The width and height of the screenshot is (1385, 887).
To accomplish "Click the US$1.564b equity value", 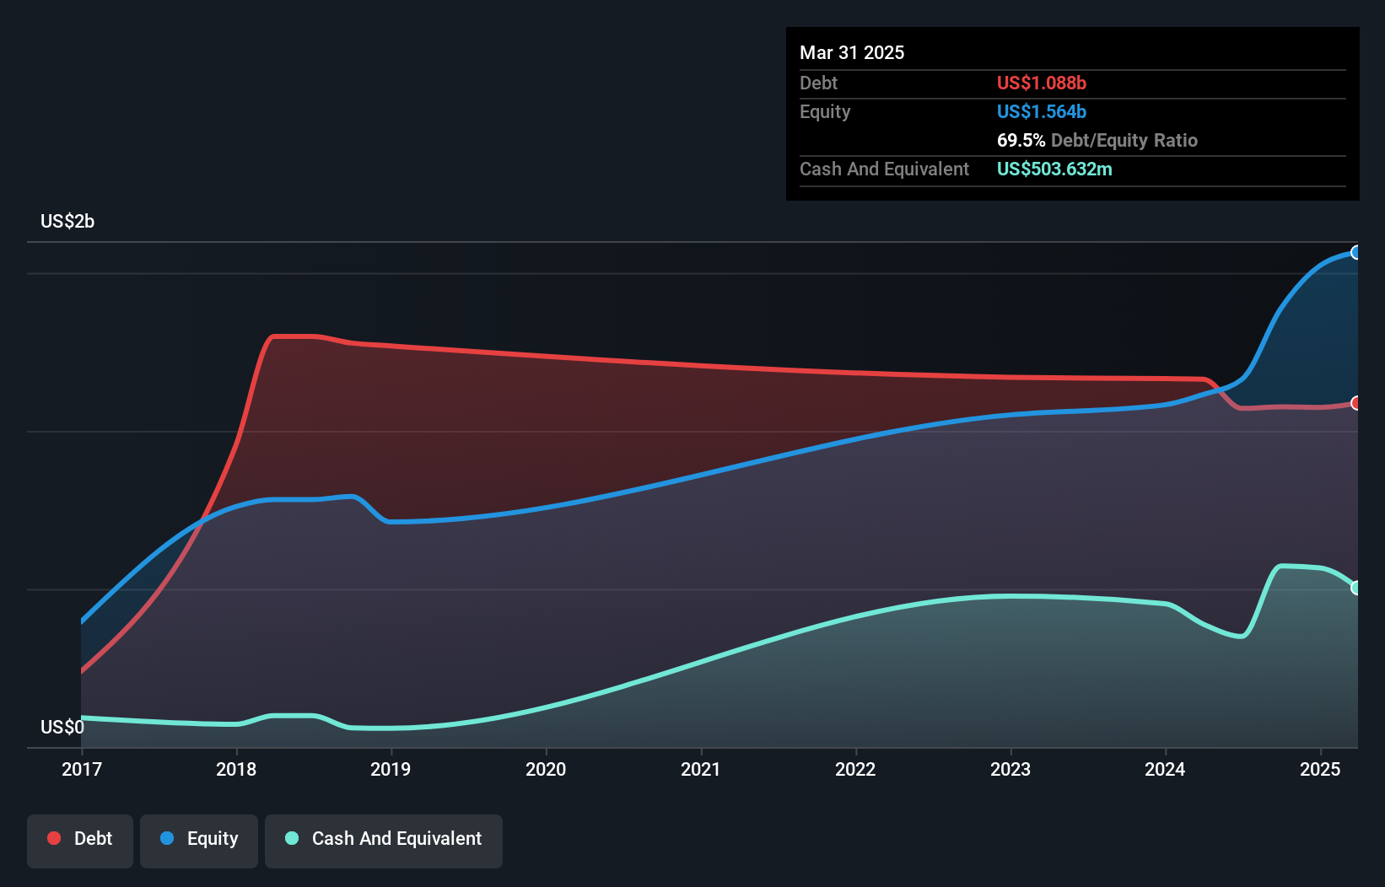I will pos(1042,111).
